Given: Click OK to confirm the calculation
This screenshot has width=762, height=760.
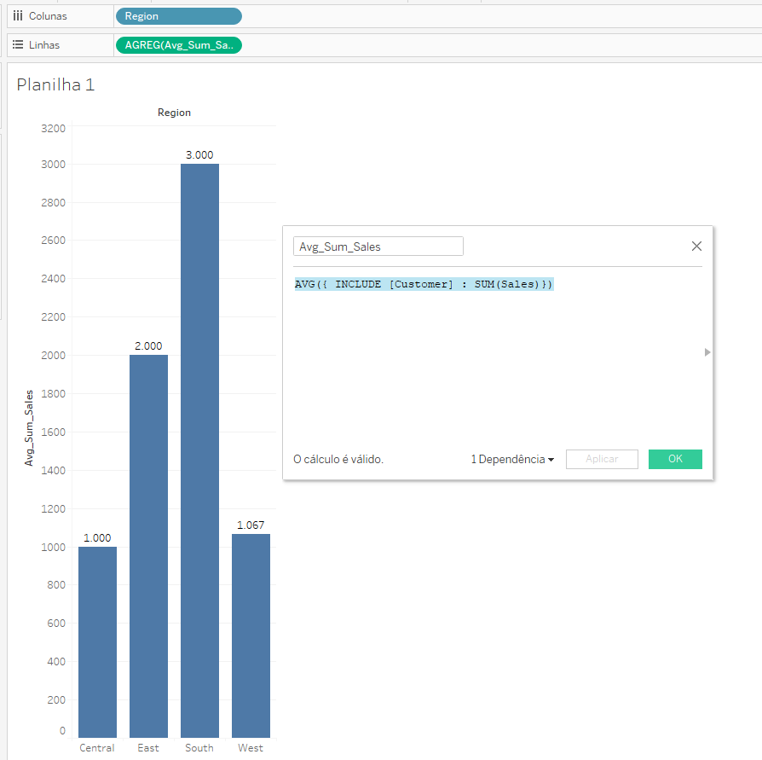Looking at the screenshot, I should coord(674,459).
